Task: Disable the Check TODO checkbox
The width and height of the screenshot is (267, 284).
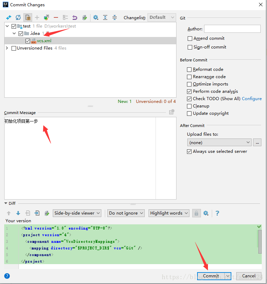Action: click(x=189, y=99)
